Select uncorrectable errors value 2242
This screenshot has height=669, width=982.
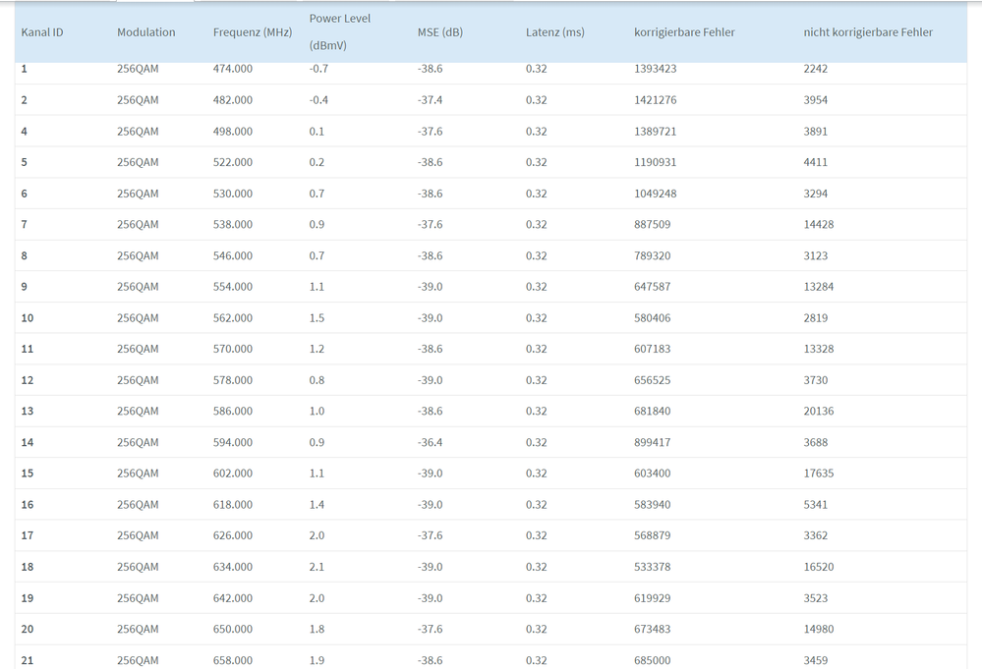[x=816, y=69]
